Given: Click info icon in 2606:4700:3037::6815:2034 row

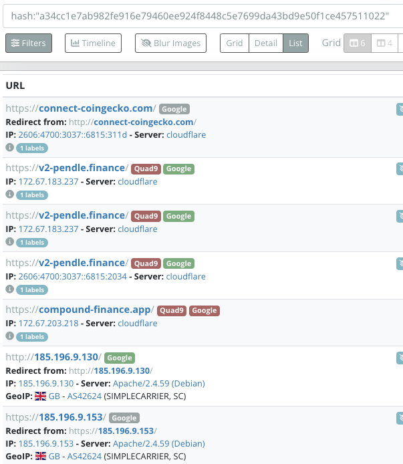Looking at the screenshot, I should point(9,289).
